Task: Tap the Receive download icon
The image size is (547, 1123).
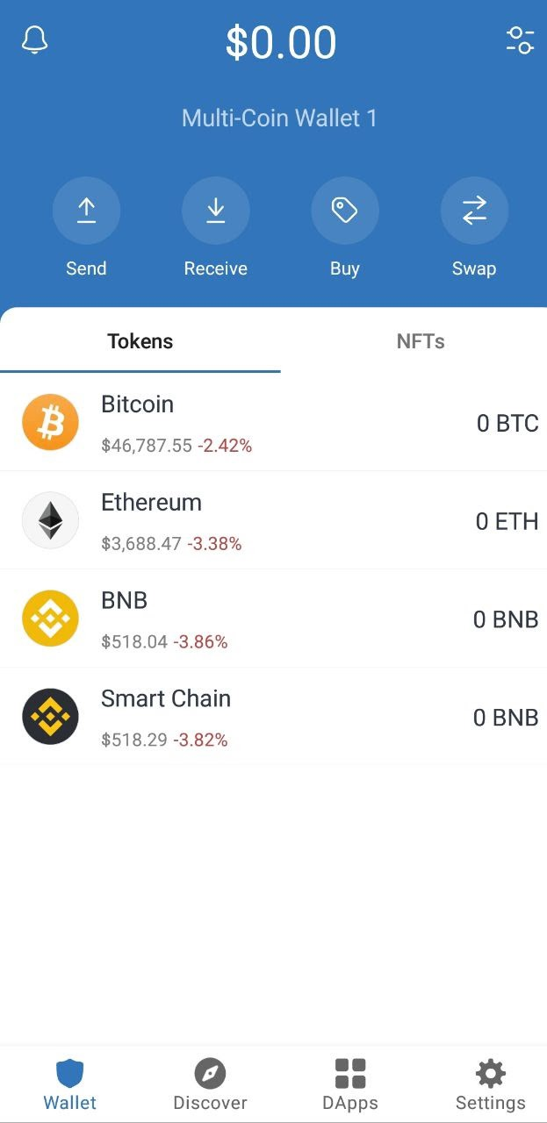Action: pos(216,211)
